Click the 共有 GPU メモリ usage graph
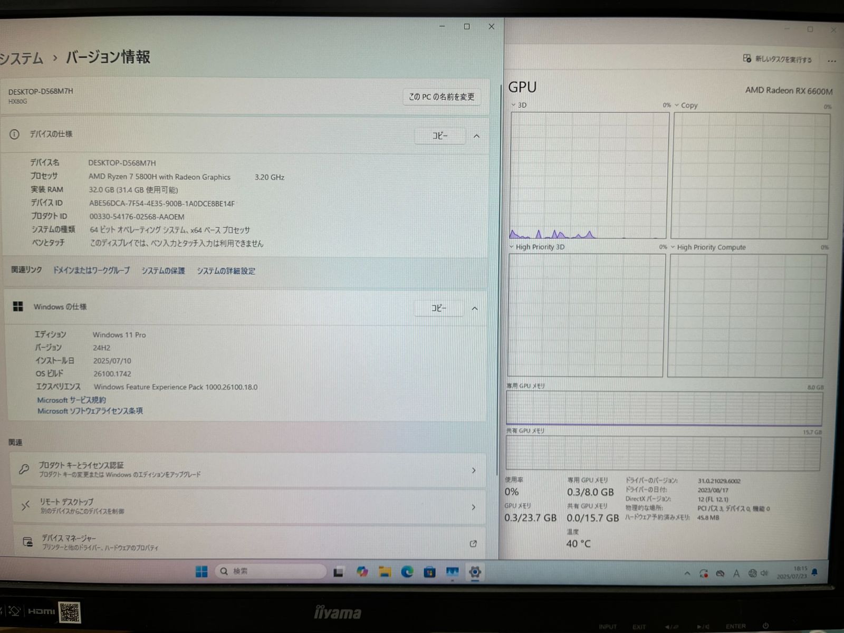This screenshot has width=844, height=633. (x=663, y=453)
